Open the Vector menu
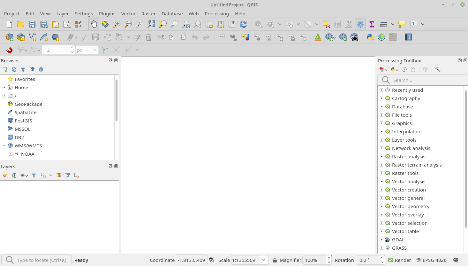 (128, 14)
